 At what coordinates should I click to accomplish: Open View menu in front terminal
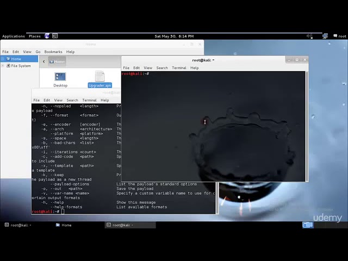coord(148,67)
